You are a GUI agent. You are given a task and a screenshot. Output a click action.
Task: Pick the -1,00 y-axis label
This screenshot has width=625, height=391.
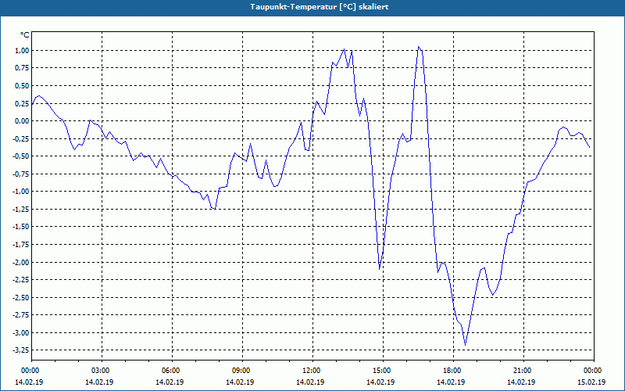(21, 192)
